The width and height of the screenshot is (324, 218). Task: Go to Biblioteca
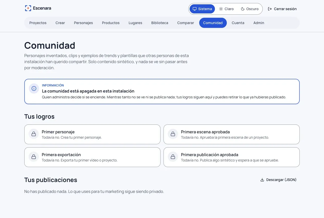pos(160,23)
